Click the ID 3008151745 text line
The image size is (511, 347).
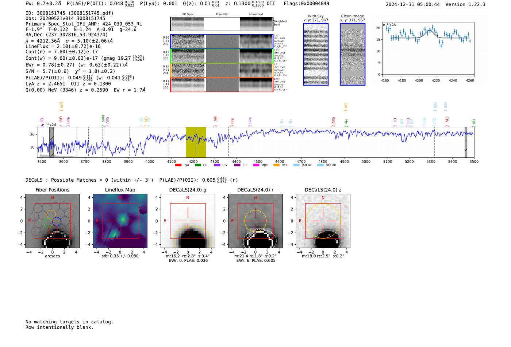coord(69,13)
